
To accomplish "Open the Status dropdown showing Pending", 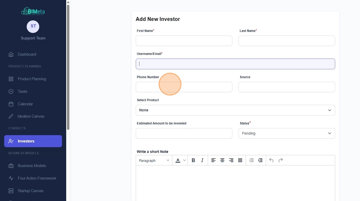I will tap(287, 133).
